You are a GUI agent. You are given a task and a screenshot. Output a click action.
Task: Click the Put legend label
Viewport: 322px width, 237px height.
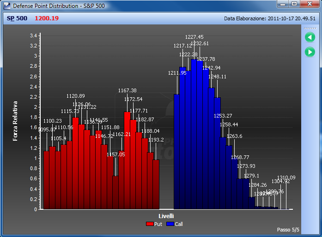point(158,224)
